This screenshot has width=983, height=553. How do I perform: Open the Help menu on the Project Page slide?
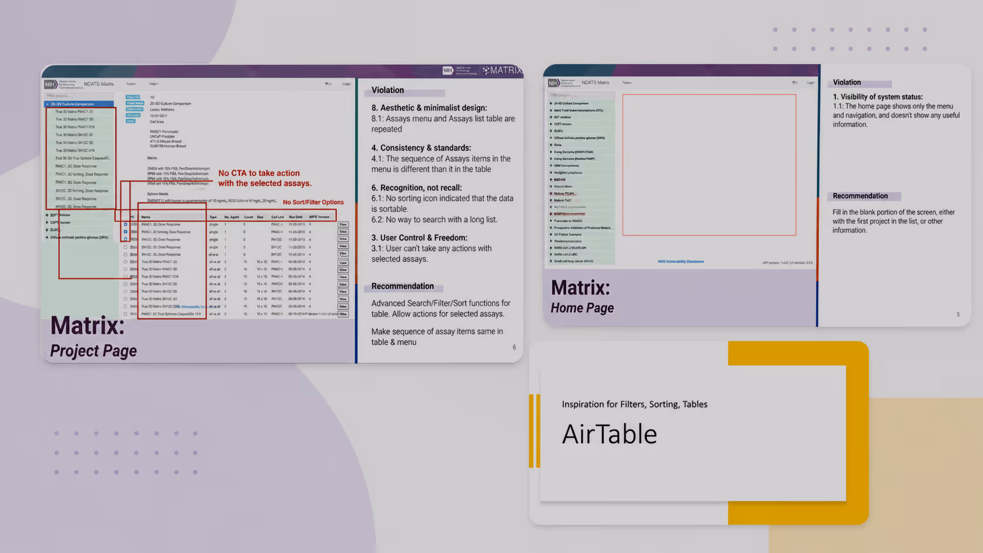click(153, 84)
